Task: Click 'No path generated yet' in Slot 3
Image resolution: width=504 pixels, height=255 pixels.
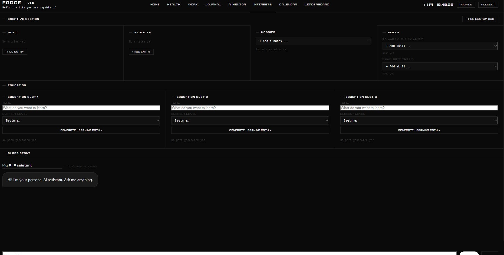Action: pos(357,140)
